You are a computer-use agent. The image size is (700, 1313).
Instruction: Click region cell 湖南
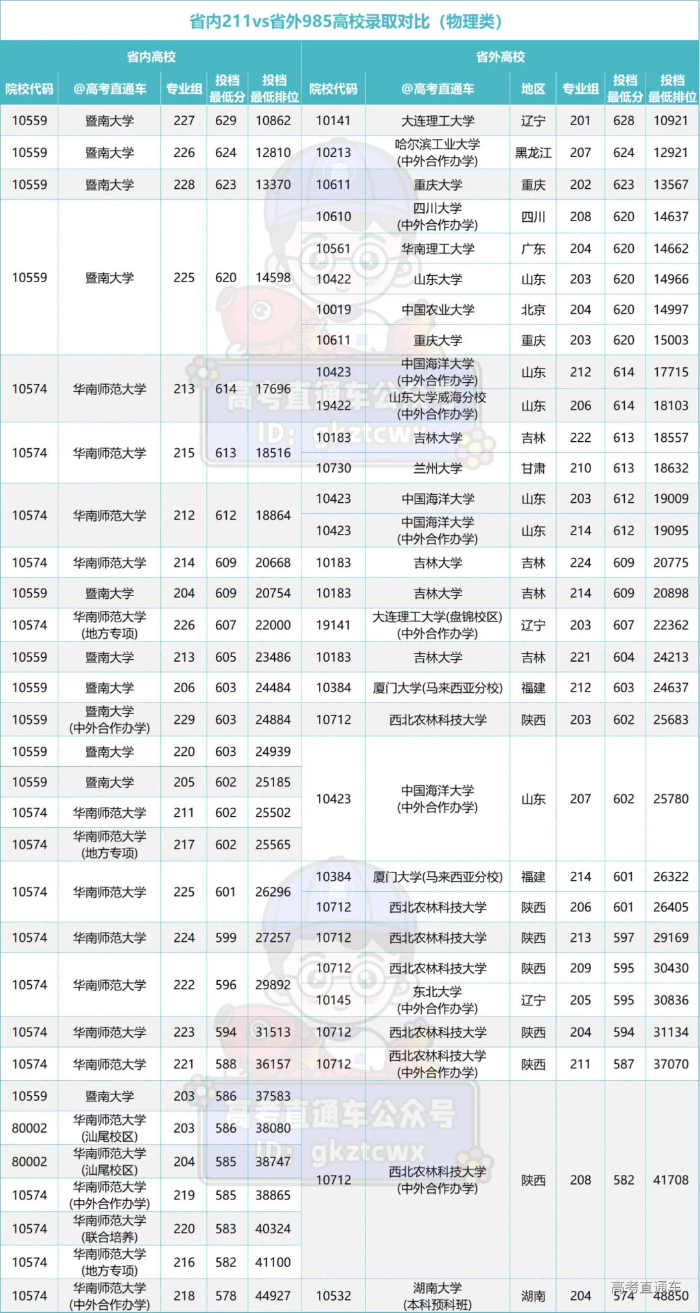coord(533,1295)
